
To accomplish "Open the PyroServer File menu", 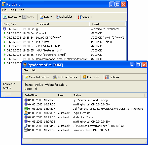I will [x=26, y=70].
